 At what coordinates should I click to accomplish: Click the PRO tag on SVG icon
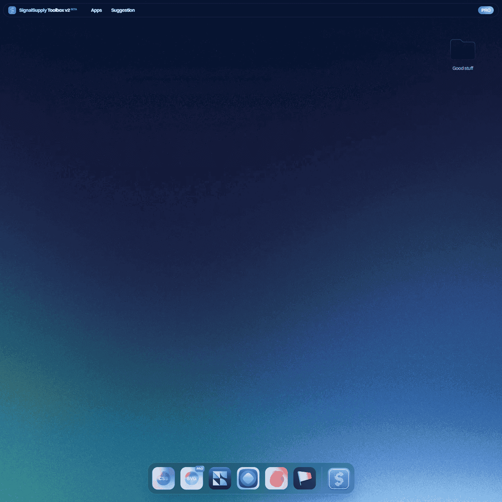tap(200, 469)
